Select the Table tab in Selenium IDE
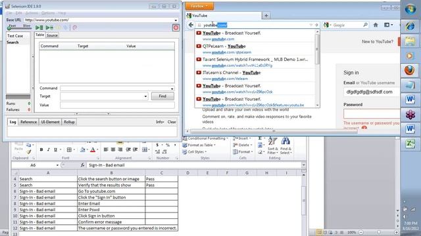The image size is (421, 236). pyautogui.click(x=39, y=35)
